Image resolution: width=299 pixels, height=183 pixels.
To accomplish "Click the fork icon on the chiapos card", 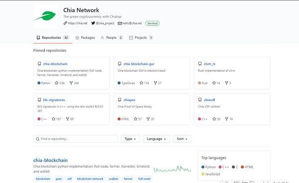I will [148, 119].
